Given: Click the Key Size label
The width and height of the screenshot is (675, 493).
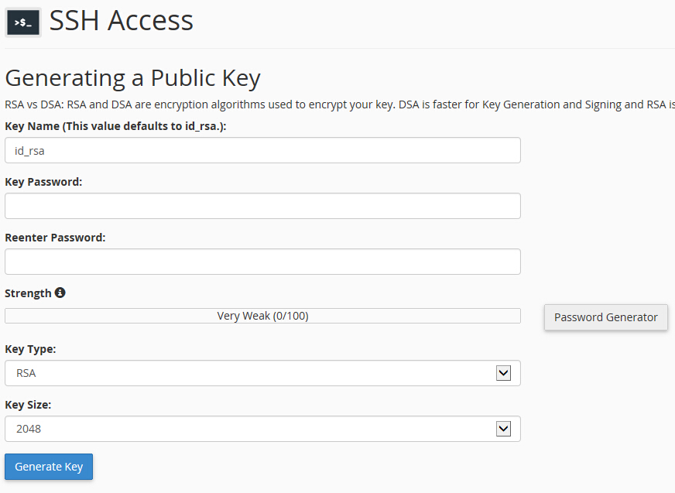Looking at the screenshot, I should tap(28, 405).
